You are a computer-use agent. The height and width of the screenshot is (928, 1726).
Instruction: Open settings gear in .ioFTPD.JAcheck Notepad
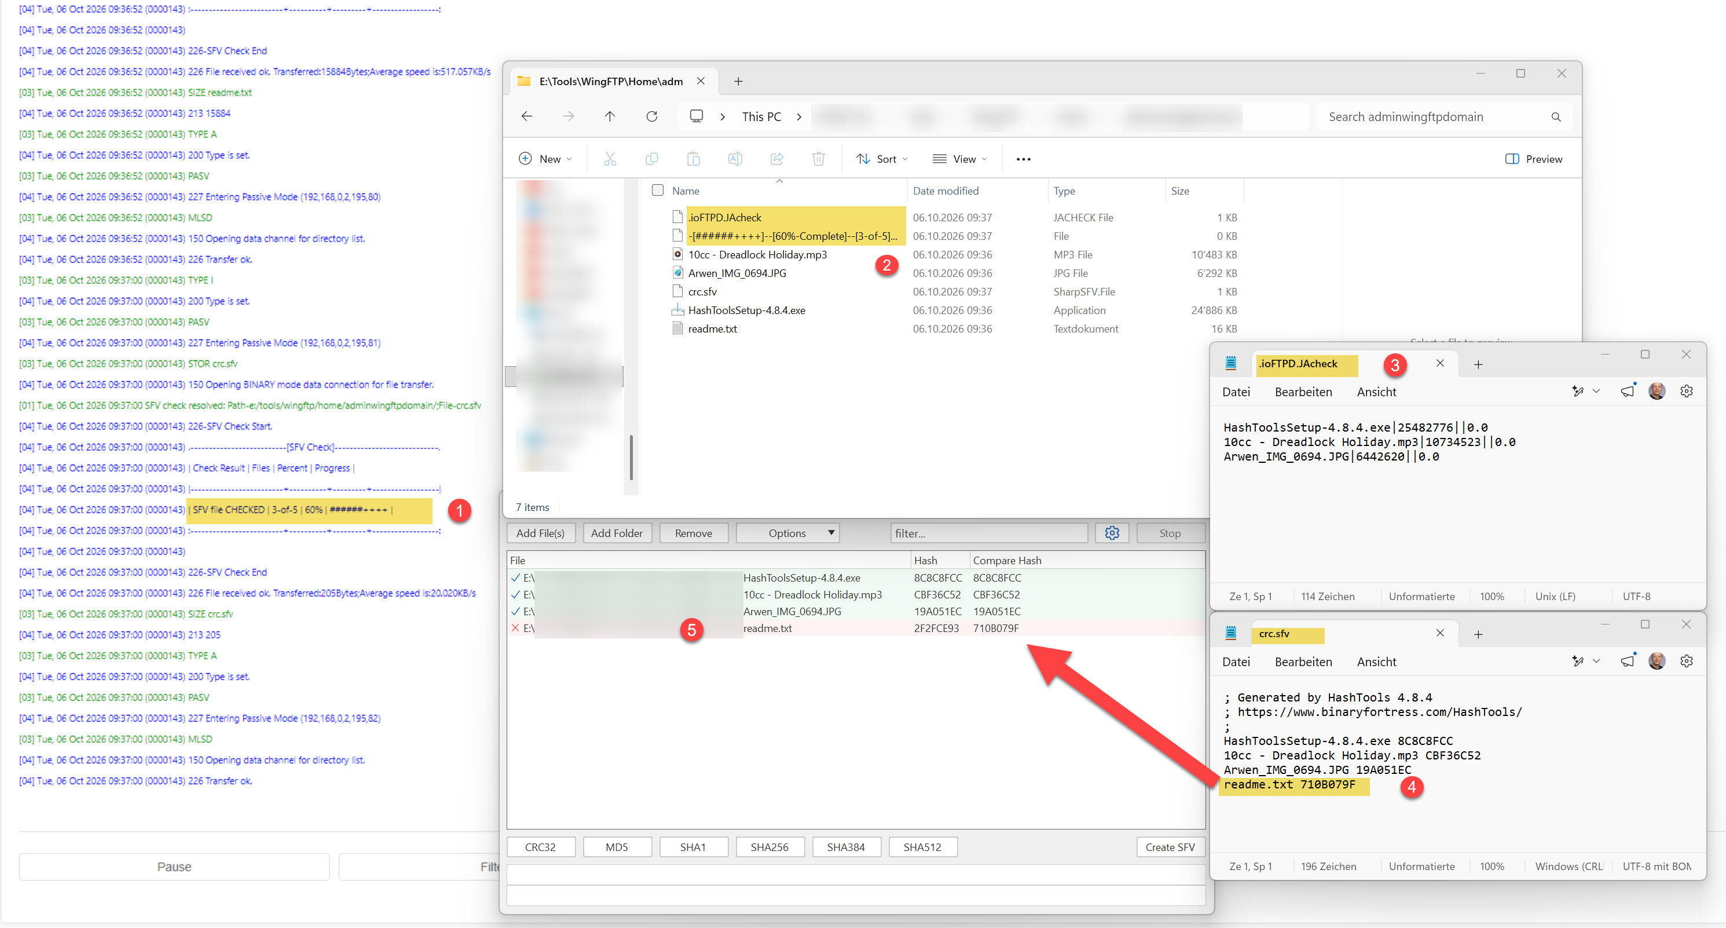1687,392
